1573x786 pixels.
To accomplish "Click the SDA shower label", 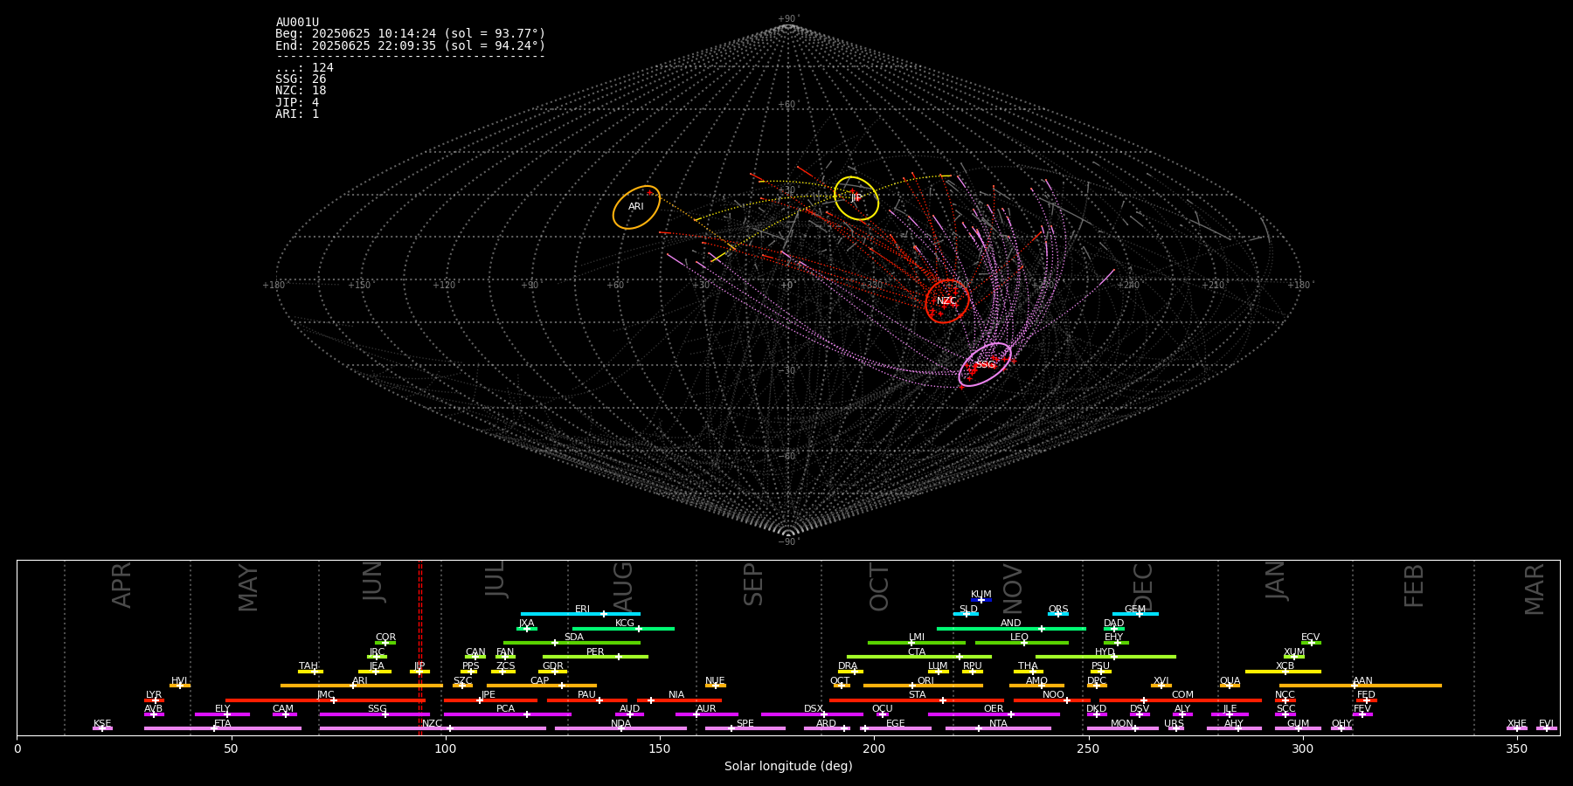I will pos(574,638).
